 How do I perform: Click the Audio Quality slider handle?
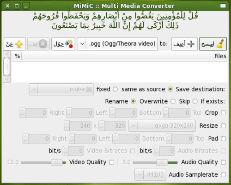(162, 162)
